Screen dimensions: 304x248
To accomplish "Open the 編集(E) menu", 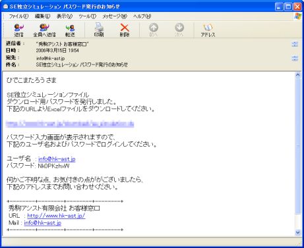I will (x=42, y=16).
